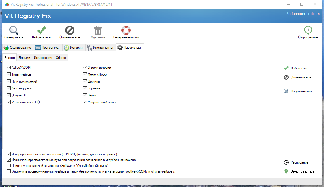Disable the Шрифты checkbox
The height and width of the screenshot is (187, 324).
(85, 81)
